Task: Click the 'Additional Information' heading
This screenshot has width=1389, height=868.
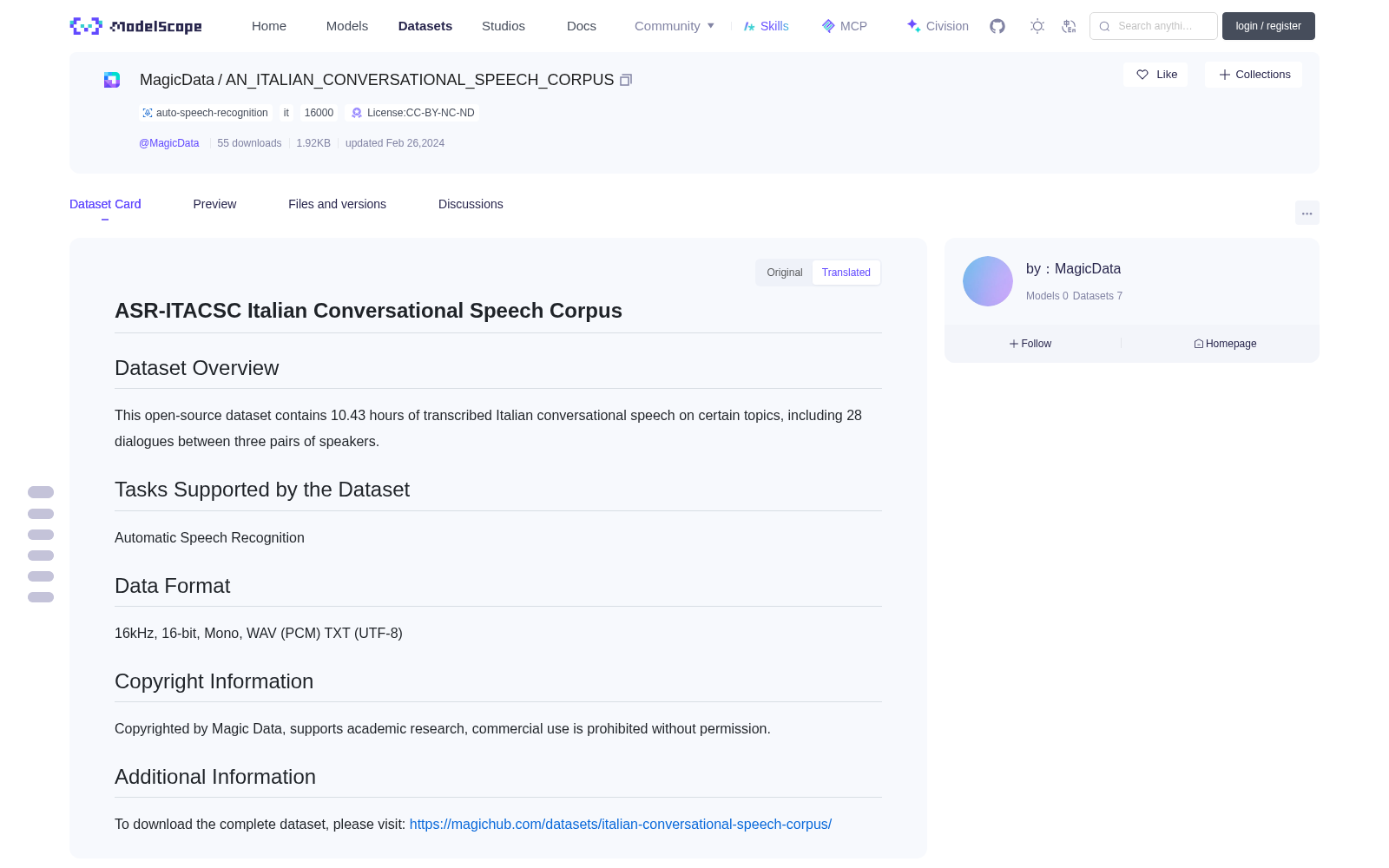Action: 215,777
